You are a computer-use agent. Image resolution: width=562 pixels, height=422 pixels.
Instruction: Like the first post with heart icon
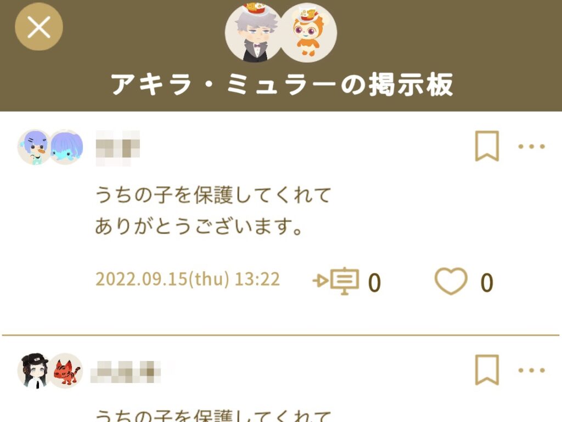pyautogui.click(x=451, y=281)
